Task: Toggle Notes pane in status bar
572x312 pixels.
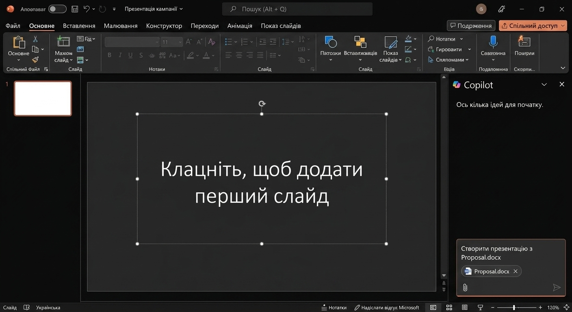Action: (334, 308)
